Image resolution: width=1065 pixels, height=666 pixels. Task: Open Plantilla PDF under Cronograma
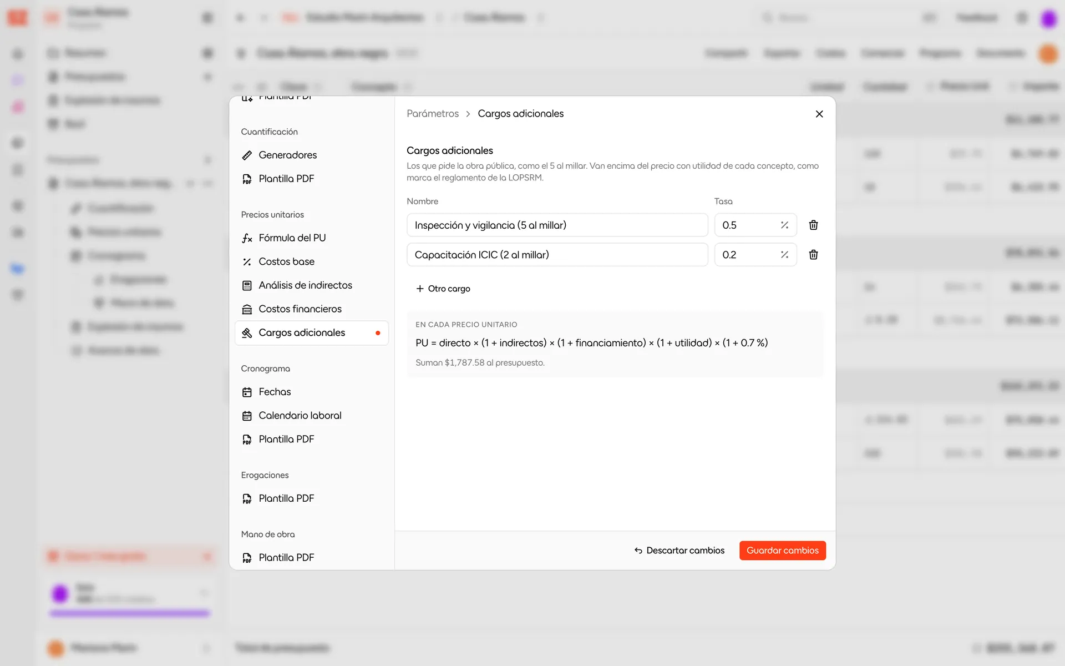pyautogui.click(x=312, y=439)
